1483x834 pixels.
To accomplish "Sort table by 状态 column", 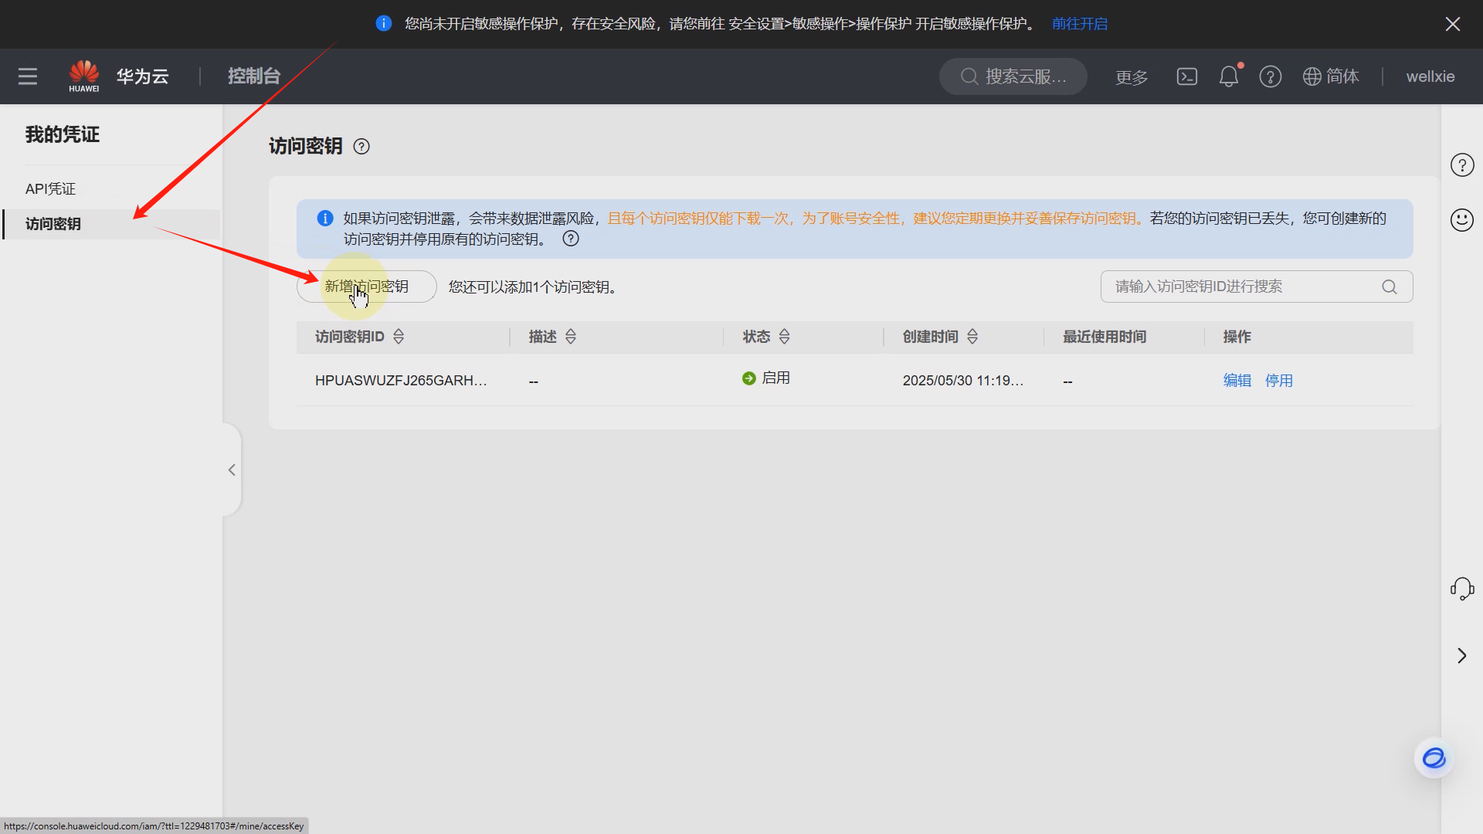I will point(784,337).
